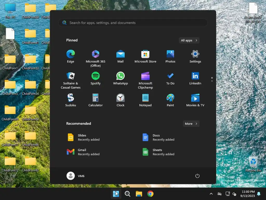
Task: Launch Google Chrome from taskbar
Action: pyautogui.click(x=150, y=194)
